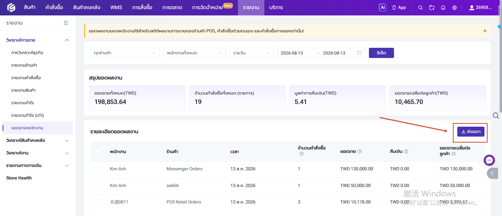Open the AI assistant icon
Screen dimensions: 502x216
[x=383, y=8]
